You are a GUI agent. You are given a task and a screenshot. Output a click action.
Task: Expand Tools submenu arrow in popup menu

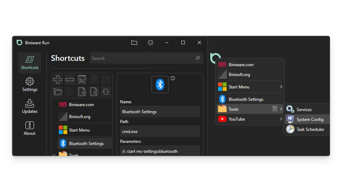pyautogui.click(x=281, y=109)
